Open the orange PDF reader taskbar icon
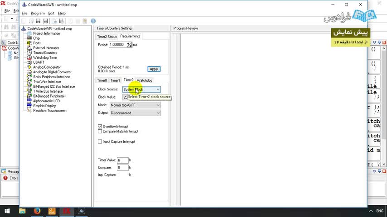387x217 pixels. coord(52,211)
